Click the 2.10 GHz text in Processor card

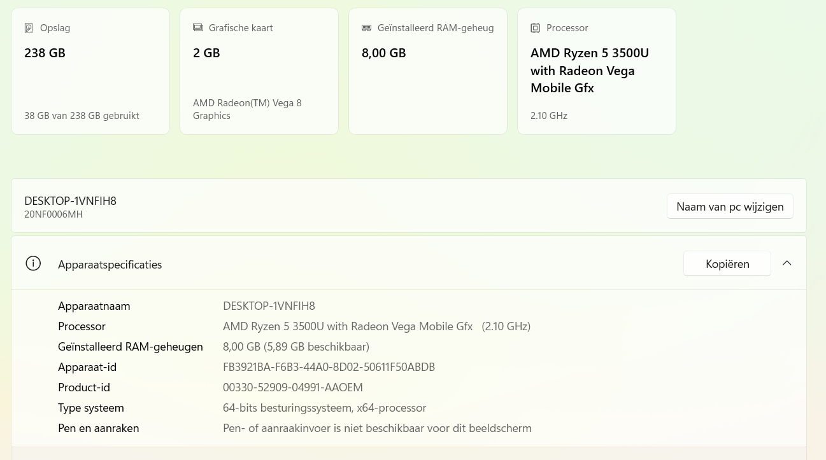point(549,116)
